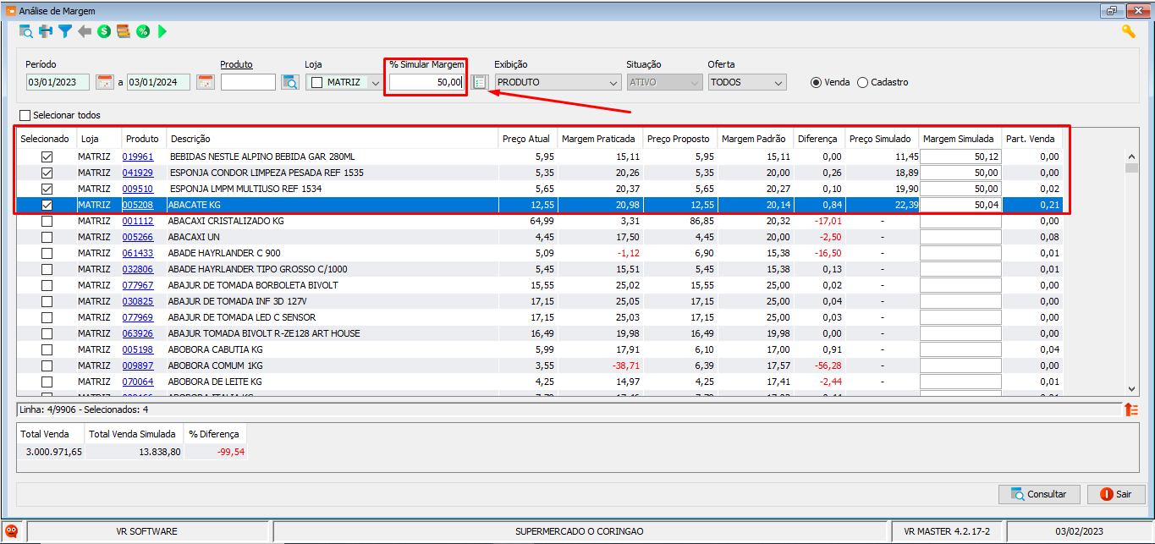Click table scrollbar down arrow

tap(1132, 388)
